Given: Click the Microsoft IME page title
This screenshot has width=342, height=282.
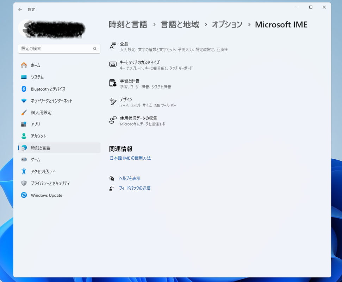Looking at the screenshot, I should coord(281,24).
